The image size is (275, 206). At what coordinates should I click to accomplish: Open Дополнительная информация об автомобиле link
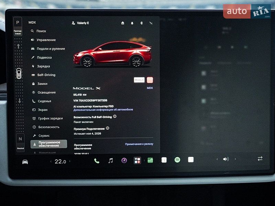(103, 110)
